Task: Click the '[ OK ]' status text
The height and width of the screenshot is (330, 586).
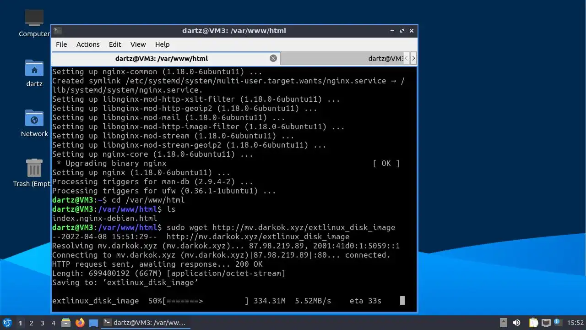Action: tap(386, 164)
